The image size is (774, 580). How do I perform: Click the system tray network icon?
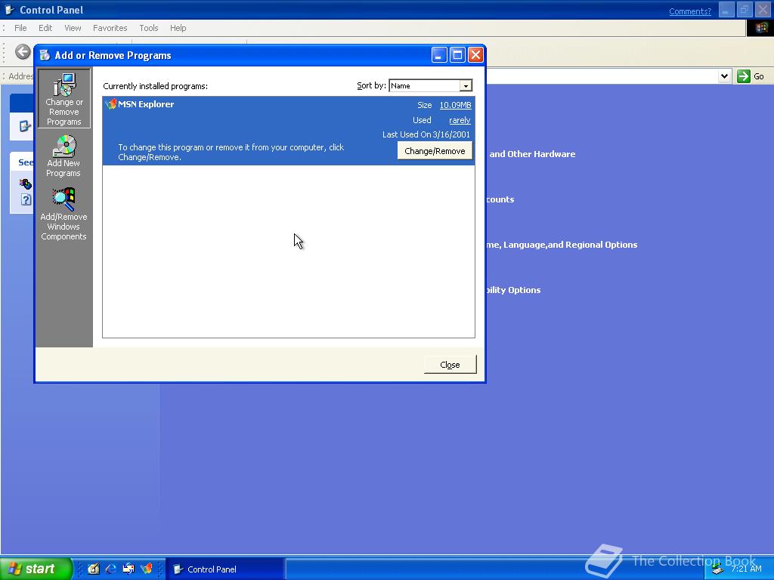pyautogui.click(x=718, y=569)
